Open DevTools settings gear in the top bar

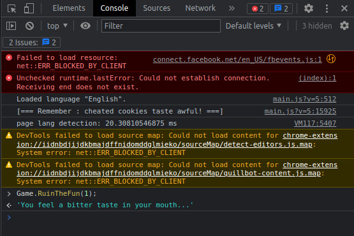click(x=309, y=8)
